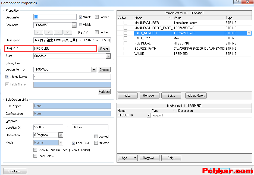Click models Edit... button
254x175 pixels.
171,158
